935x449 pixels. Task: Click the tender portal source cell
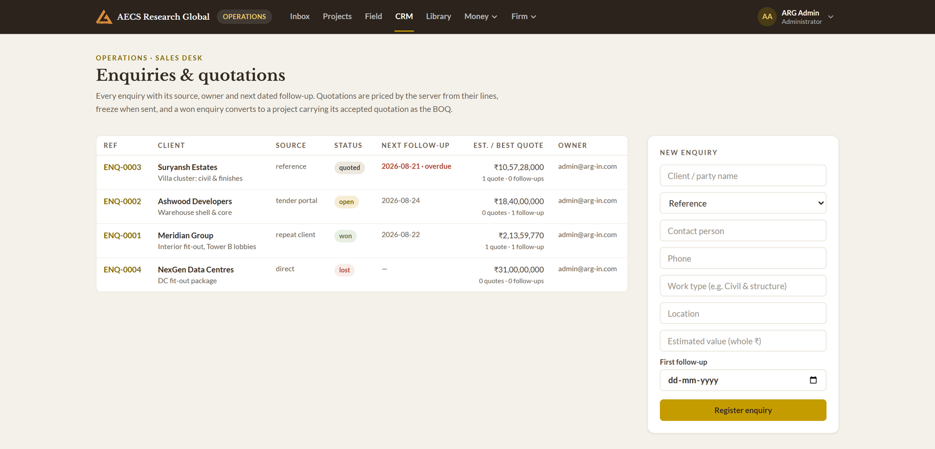[296, 200]
